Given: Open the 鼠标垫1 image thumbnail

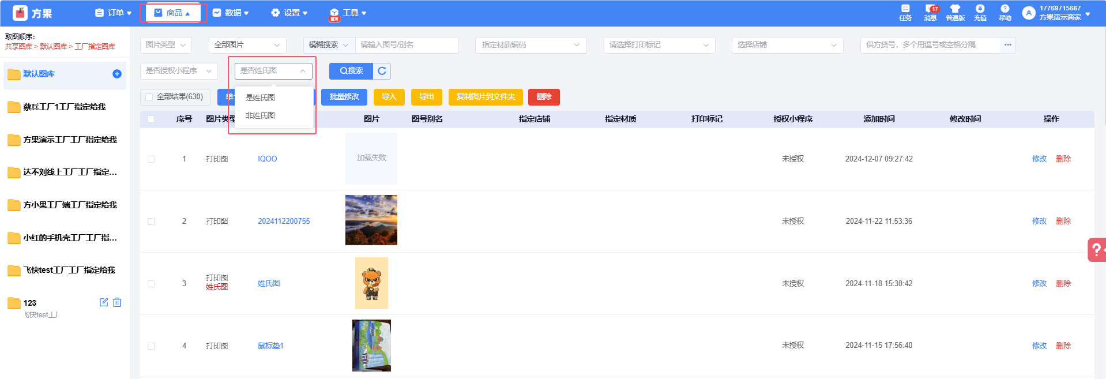Looking at the screenshot, I should click(371, 346).
